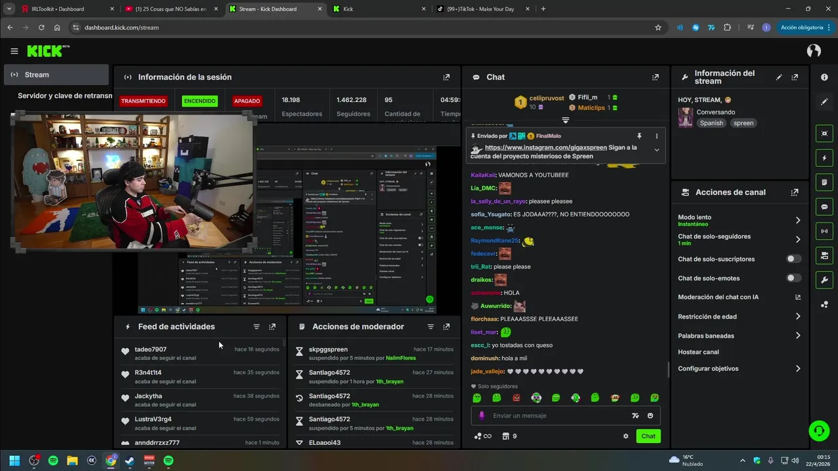Screen dimensions: 838x471
Task: Toggle the chat bubble widget in the right sidebar
Action: coord(824,207)
